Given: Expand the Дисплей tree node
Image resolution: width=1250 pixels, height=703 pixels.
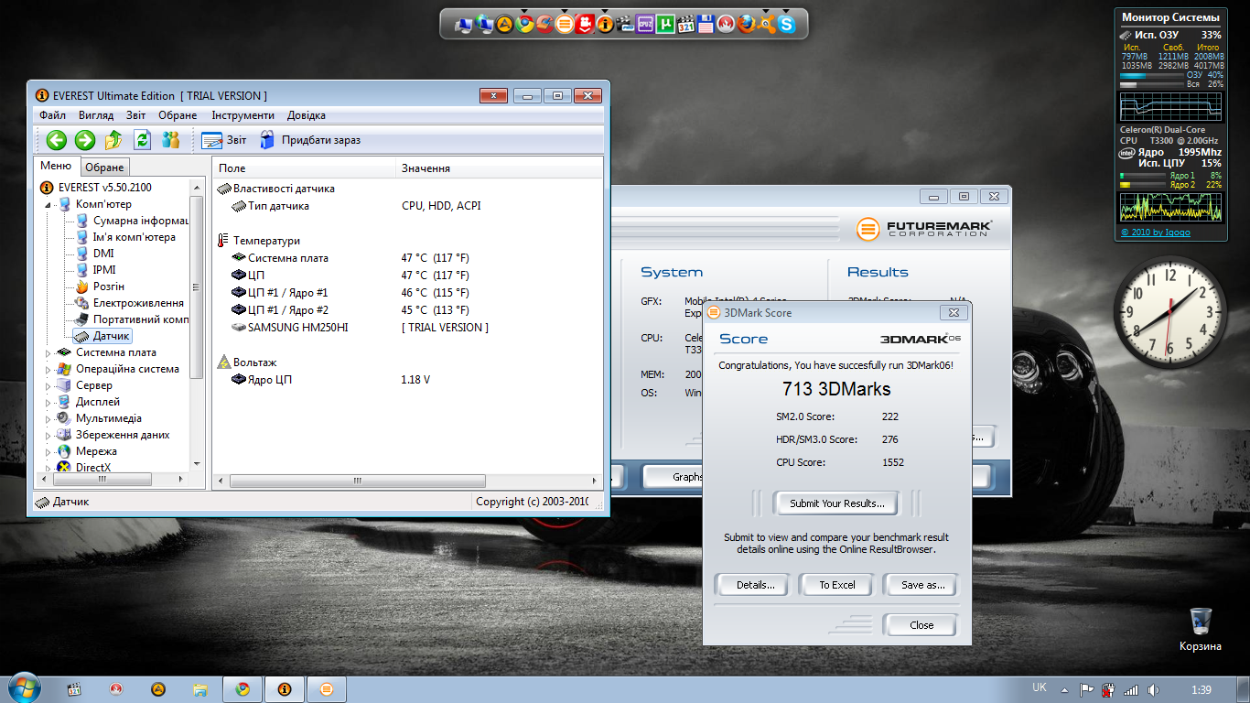Looking at the screenshot, I should 49,402.
